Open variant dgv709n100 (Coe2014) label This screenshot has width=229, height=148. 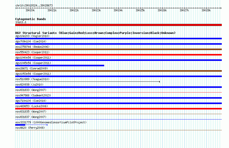tap(31, 41)
